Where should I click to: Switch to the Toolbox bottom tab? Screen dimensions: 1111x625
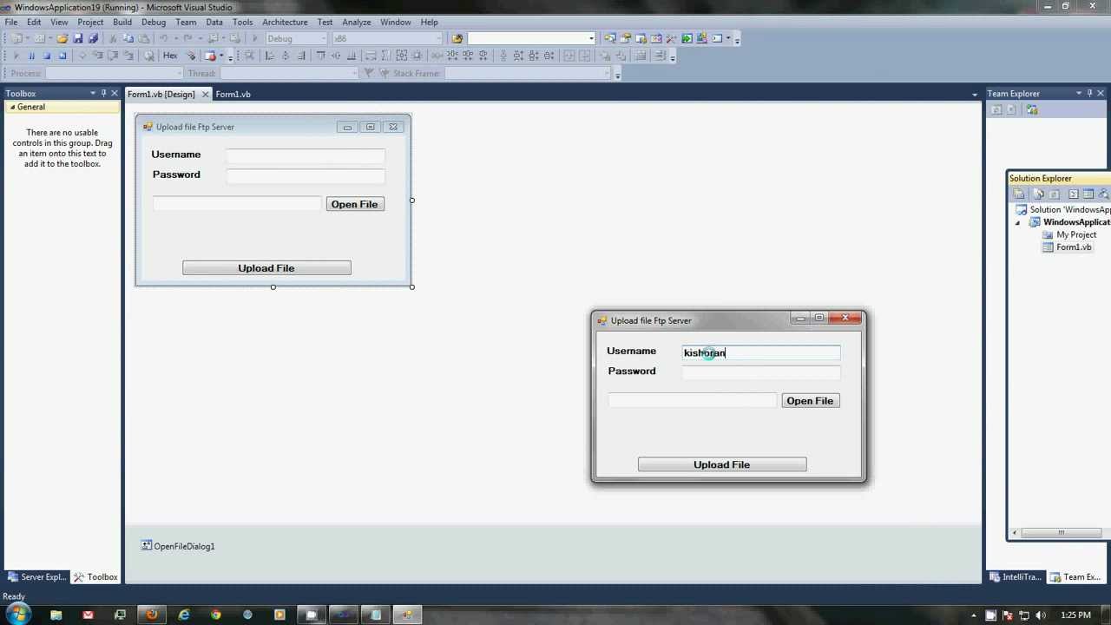pyautogui.click(x=95, y=577)
